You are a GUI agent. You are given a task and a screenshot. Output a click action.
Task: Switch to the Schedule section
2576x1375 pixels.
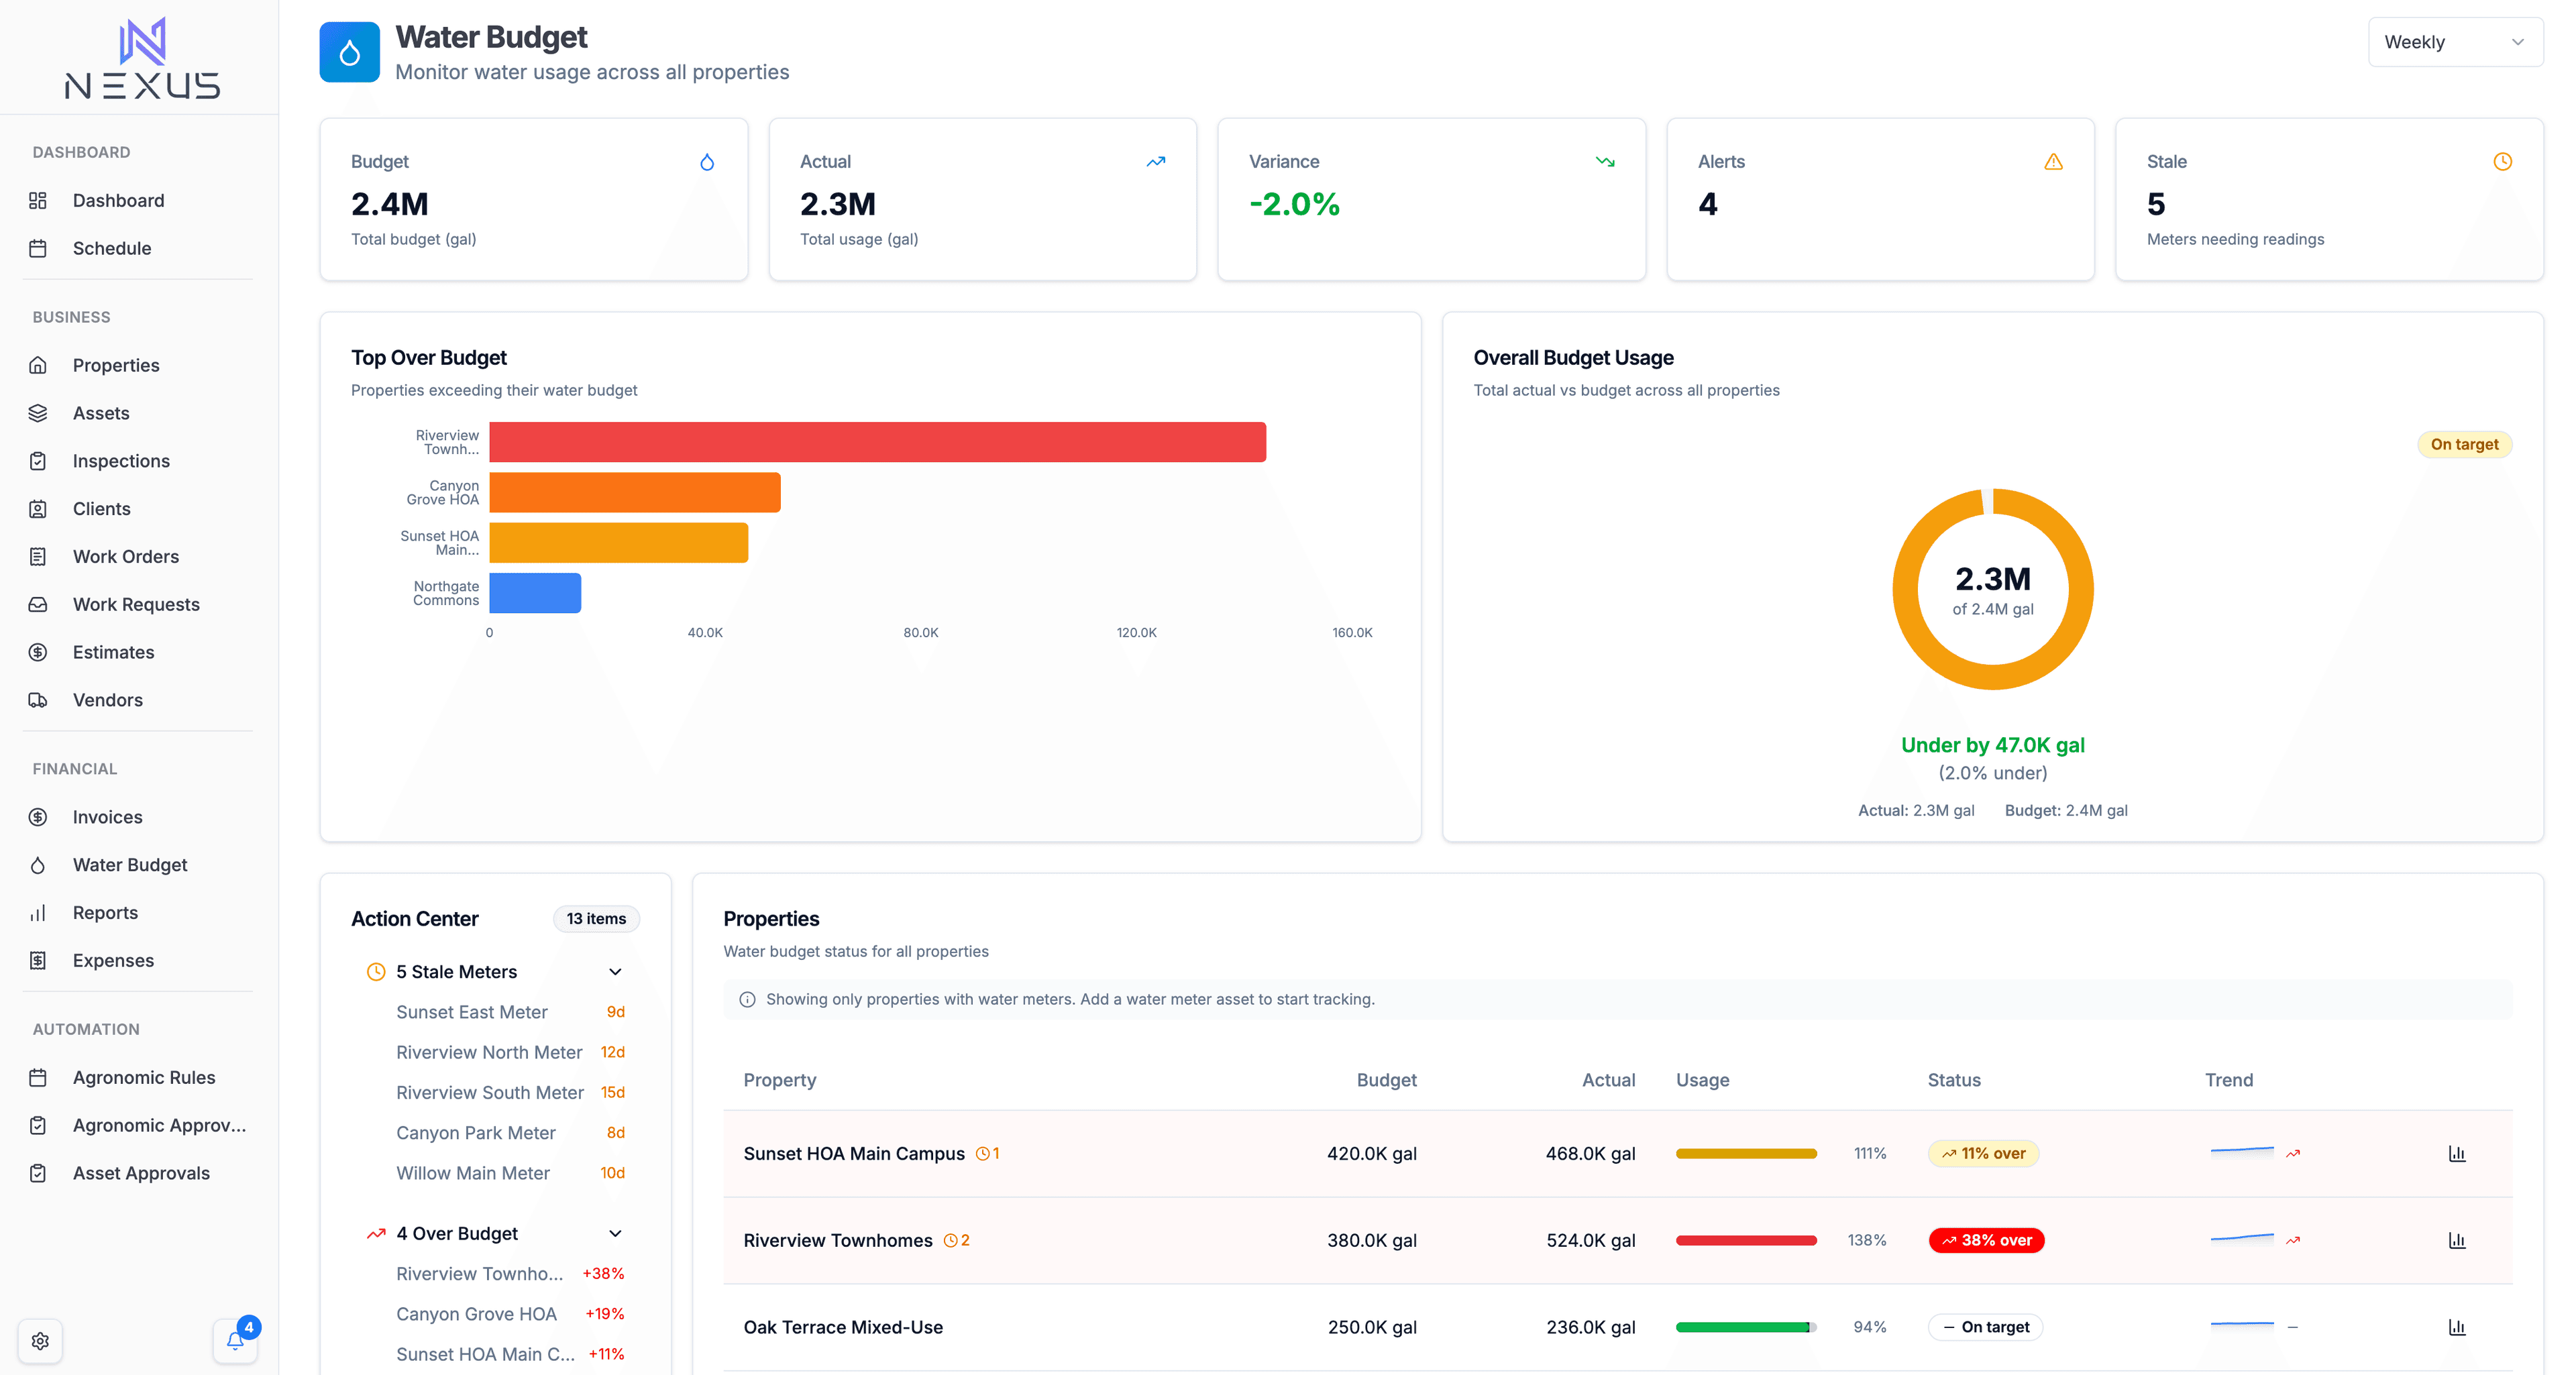point(111,248)
